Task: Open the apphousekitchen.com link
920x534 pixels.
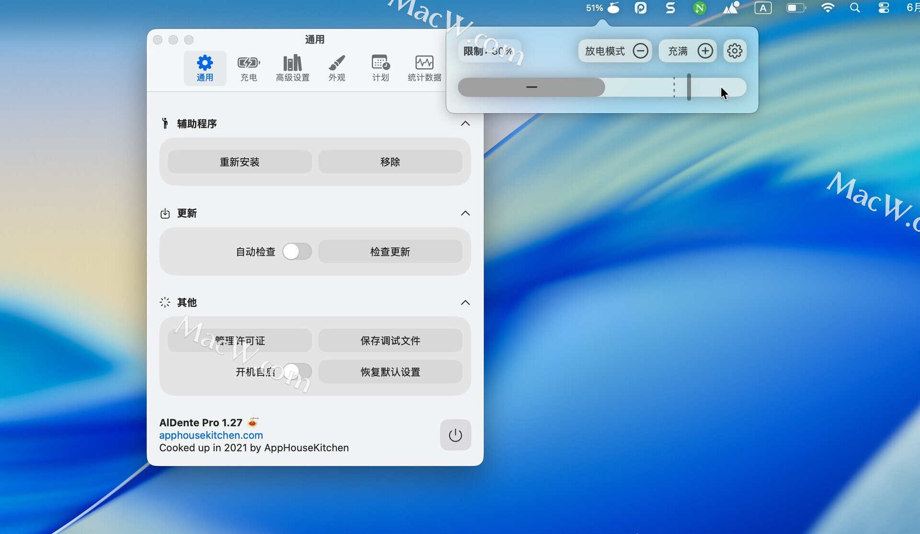Action: 211,435
